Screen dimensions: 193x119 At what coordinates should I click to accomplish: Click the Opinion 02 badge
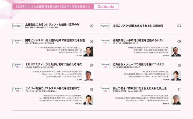point(18,66)
